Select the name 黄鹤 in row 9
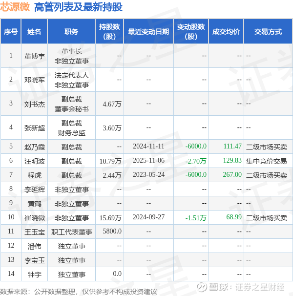This screenshot has height=296, width=293. tap(35, 204)
